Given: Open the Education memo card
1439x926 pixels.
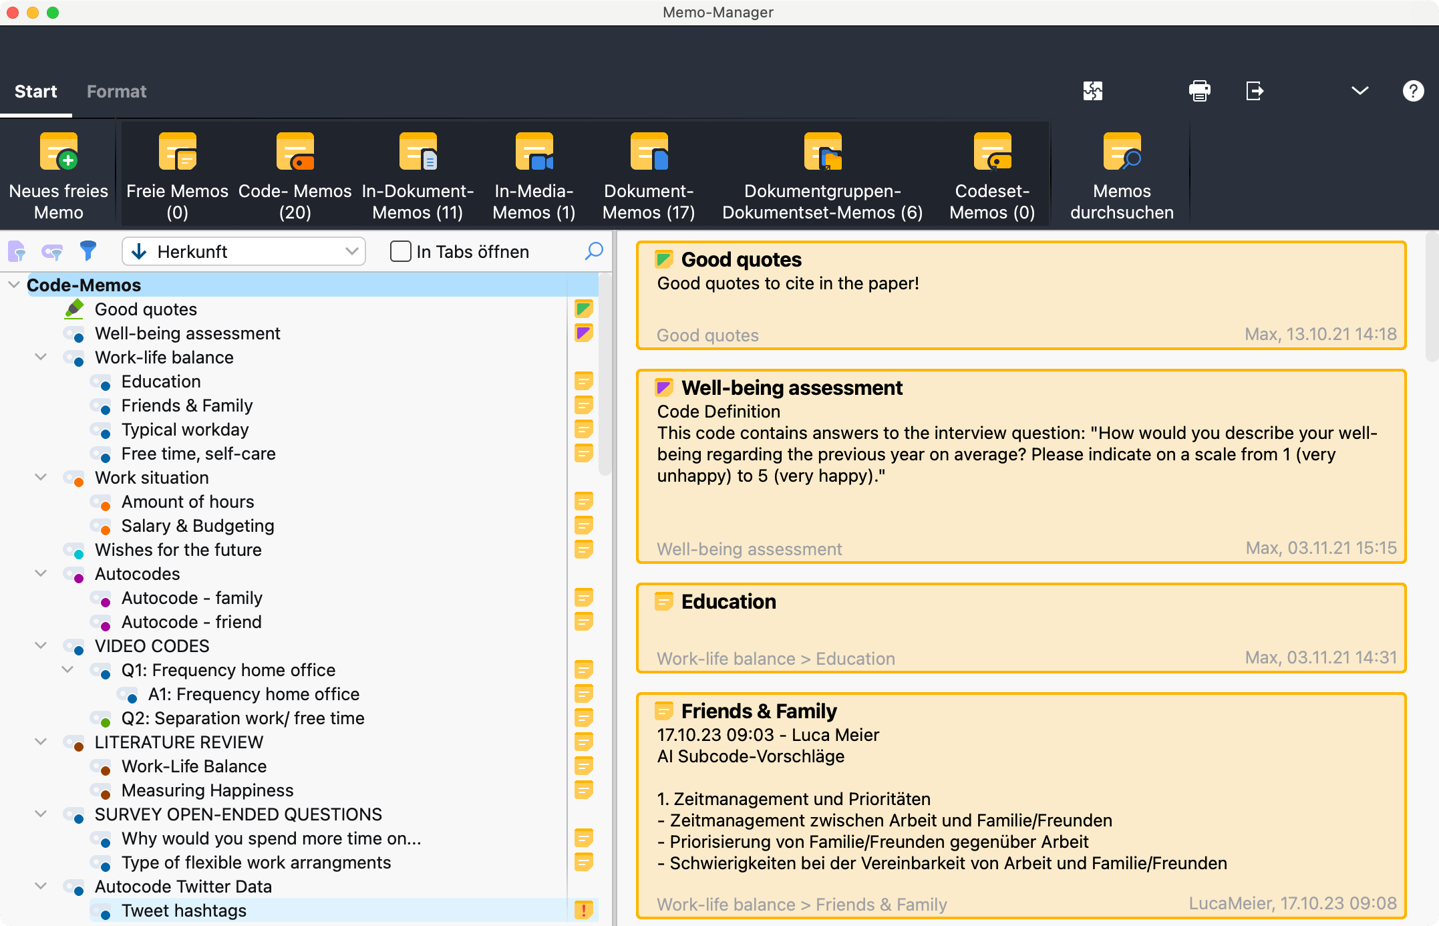Looking at the screenshot, I should point(1021,628).
